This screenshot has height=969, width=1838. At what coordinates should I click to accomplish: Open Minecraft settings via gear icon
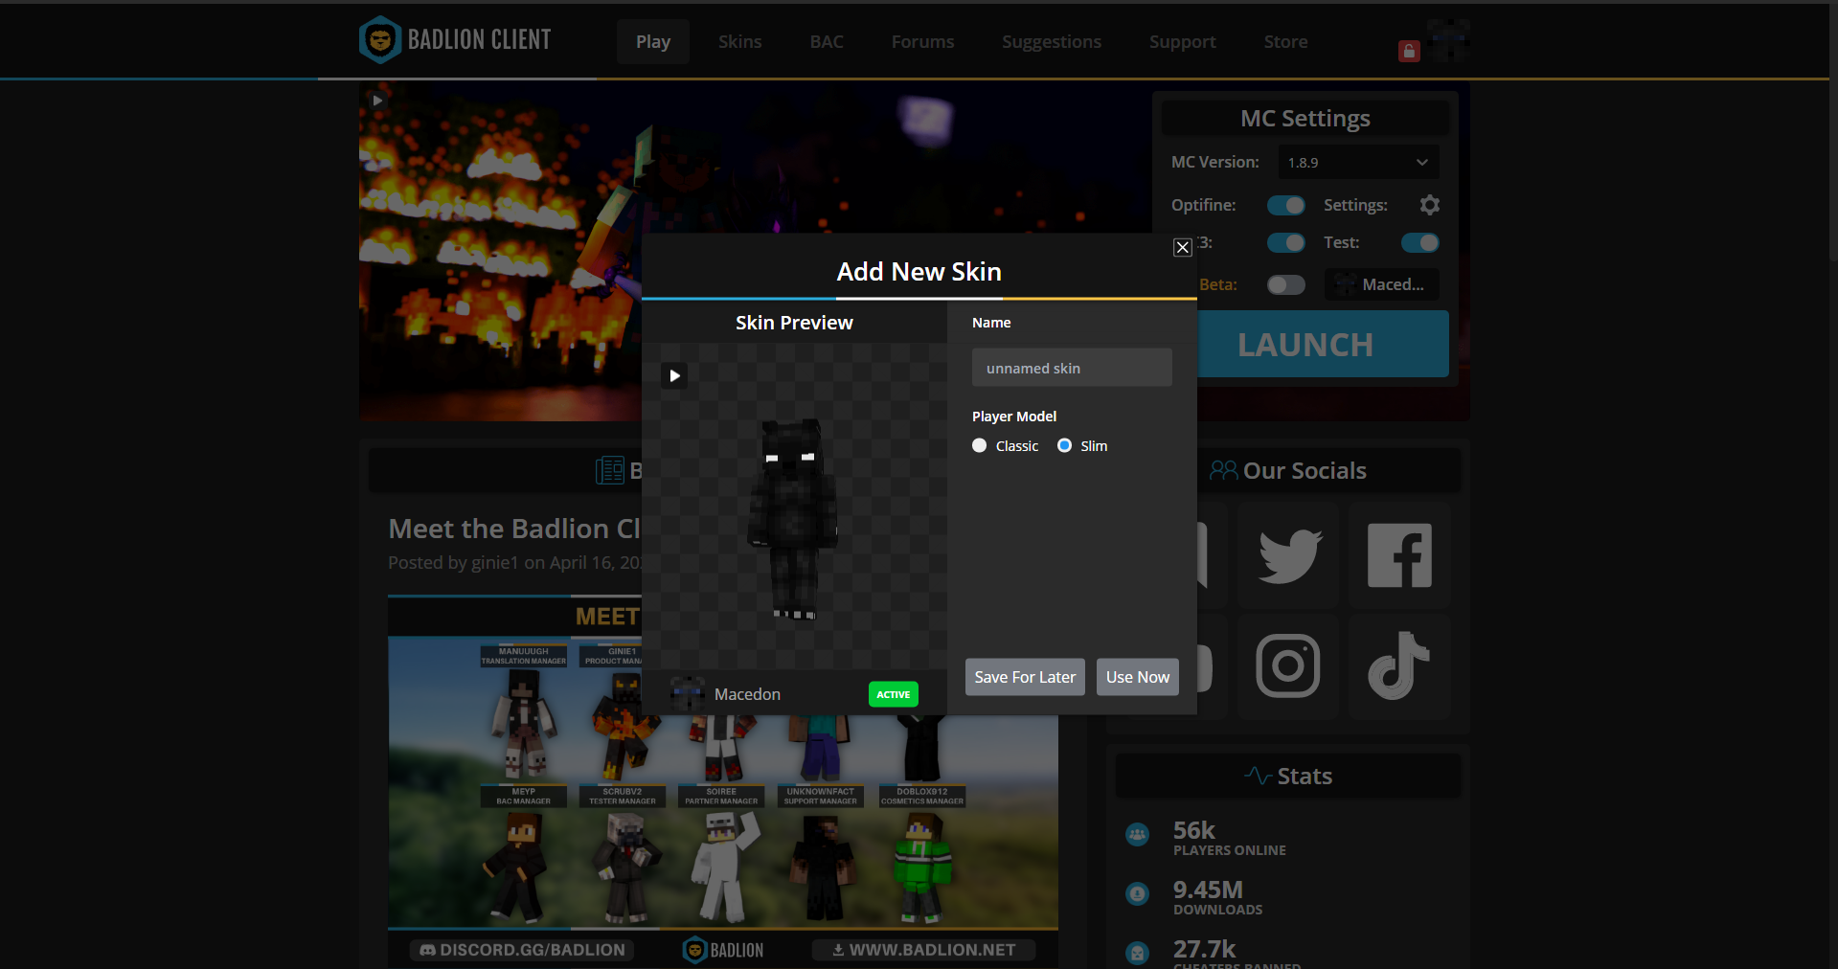pos(1429,205)
